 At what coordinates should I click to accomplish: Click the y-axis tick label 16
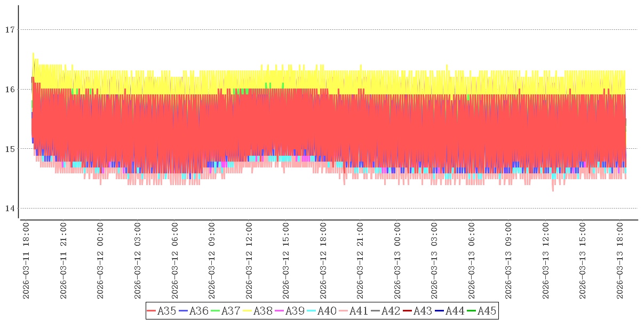(x=9, y=89)
